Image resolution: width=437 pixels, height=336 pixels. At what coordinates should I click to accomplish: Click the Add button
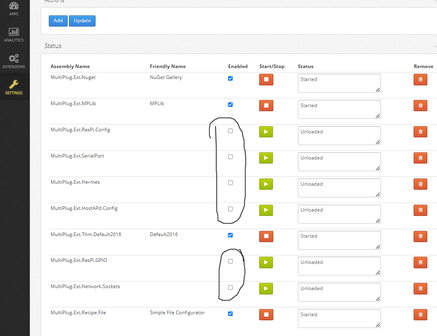[58, 21]
